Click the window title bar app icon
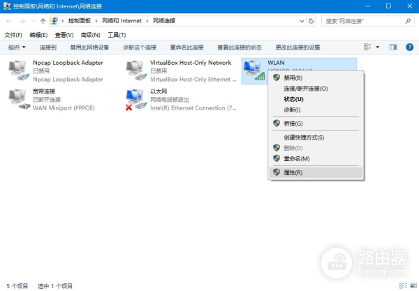This screenshot has width=419, height=291. (x=7, y=6)
